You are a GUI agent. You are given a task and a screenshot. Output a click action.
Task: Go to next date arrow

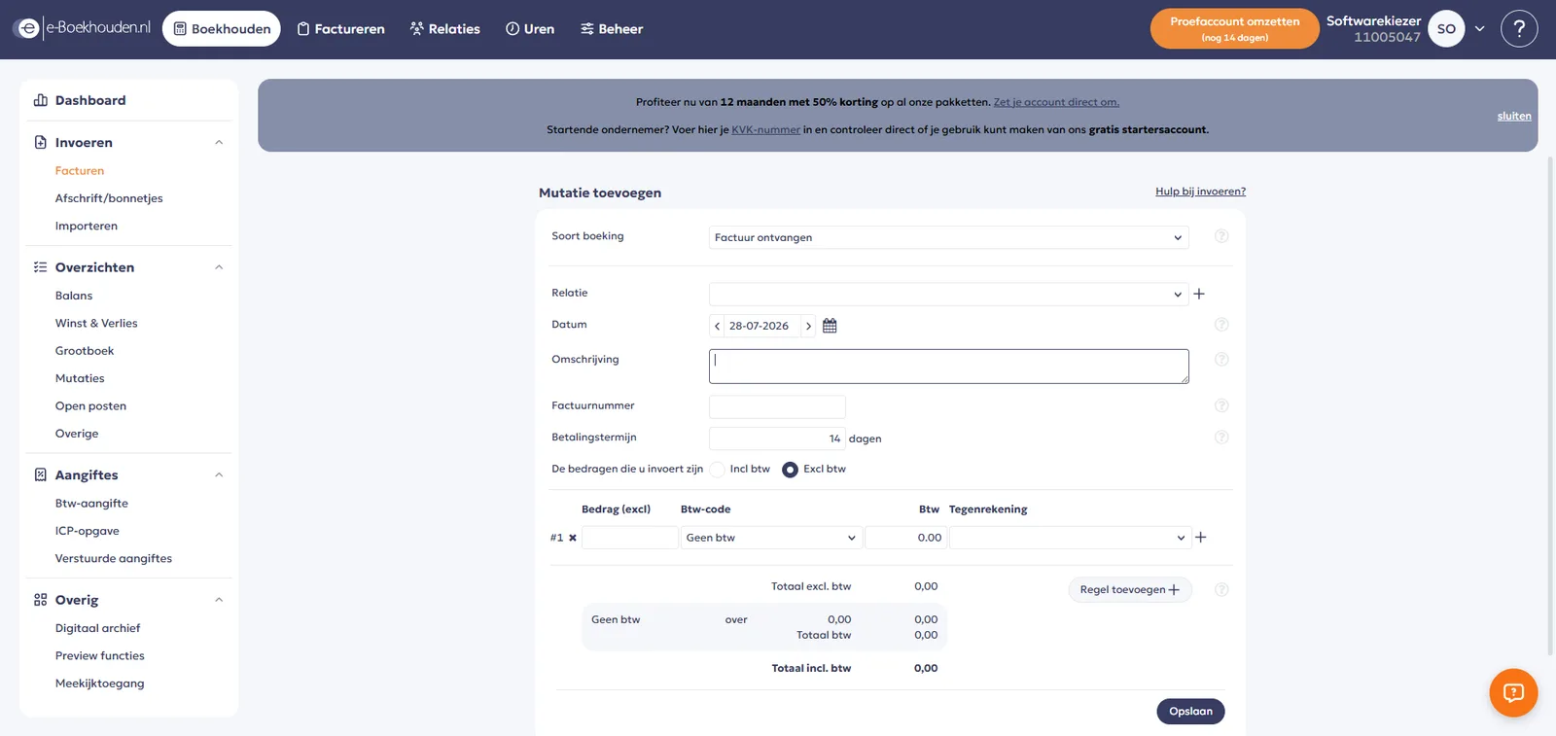point(808,326)
